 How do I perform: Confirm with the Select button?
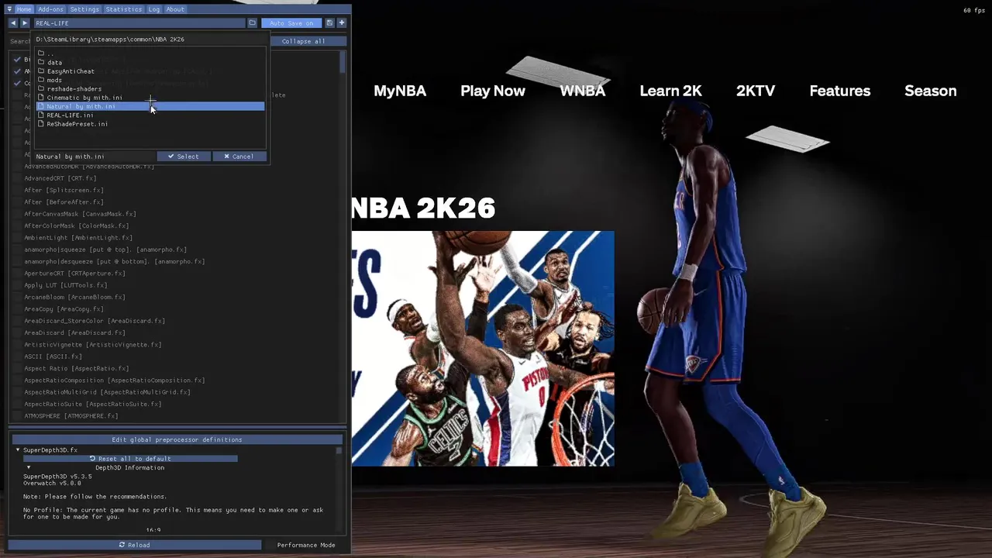tap(184, 157)
